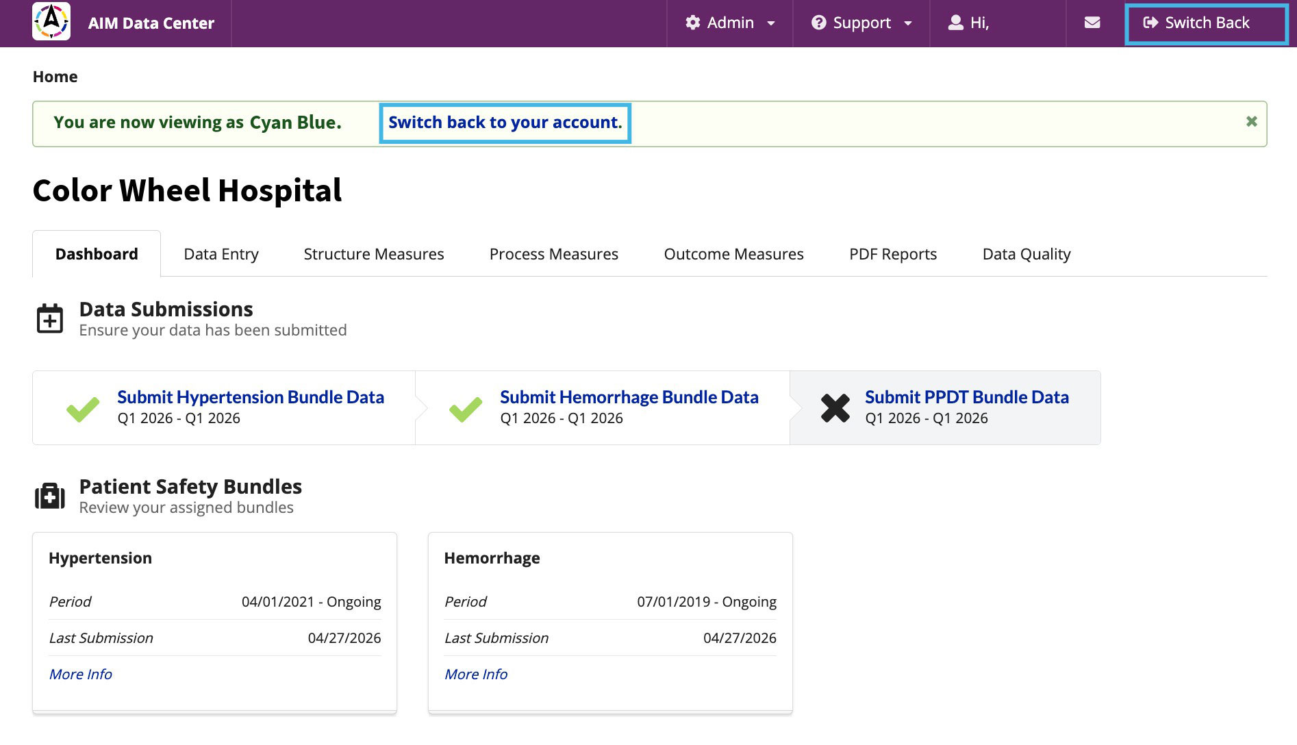Click the Data Submissions heading
The image size is (1297, 745).
pyautogui.click(x=166, y=310)
